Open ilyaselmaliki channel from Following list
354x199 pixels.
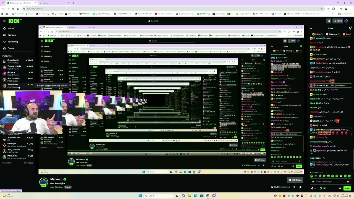click(18, 61)
